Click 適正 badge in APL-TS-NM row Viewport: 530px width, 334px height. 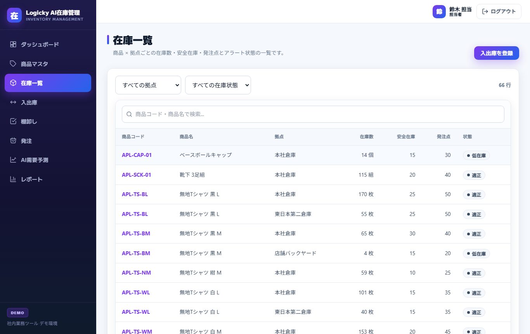click(474, 273)
